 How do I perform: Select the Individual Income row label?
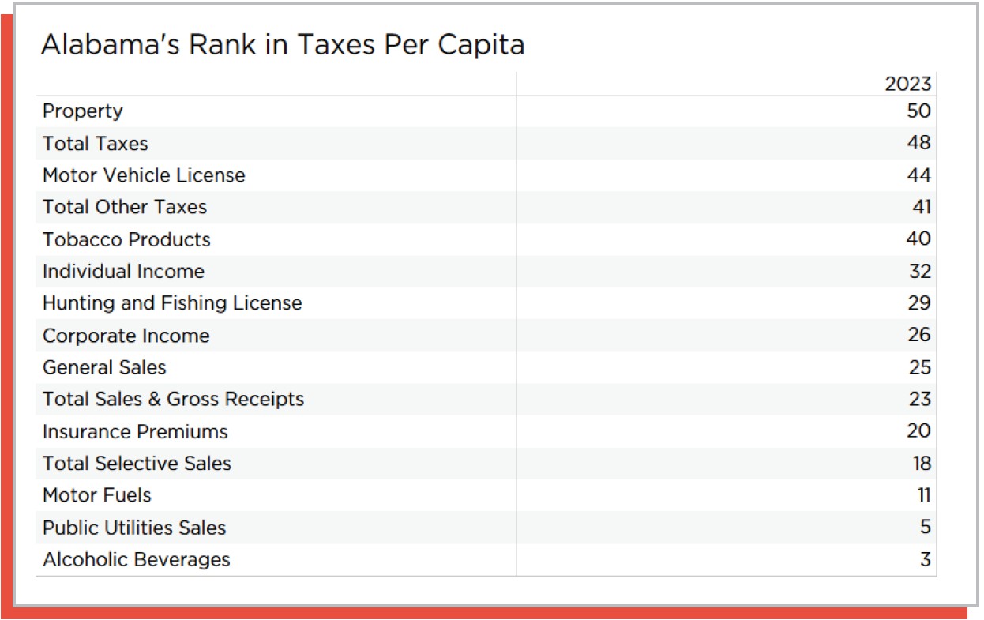click(x=123, y=272)
